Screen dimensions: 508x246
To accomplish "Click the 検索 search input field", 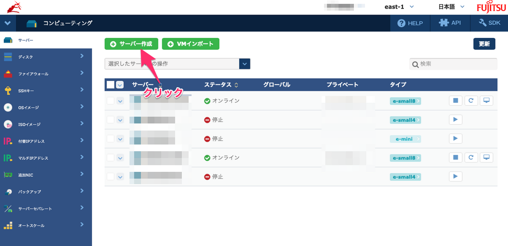I will point(457,64).
